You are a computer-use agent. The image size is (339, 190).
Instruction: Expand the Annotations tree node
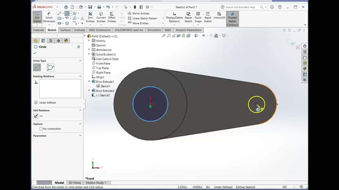[89, 50]
